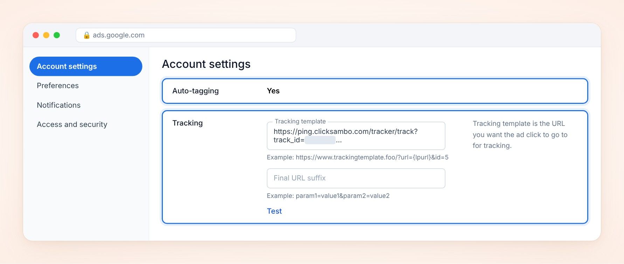Click the tracking template example URL text

pyautogui.click(x=358, y=157)
